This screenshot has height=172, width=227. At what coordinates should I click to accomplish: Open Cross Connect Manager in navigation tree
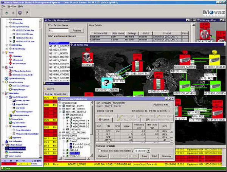pos(21,86)
